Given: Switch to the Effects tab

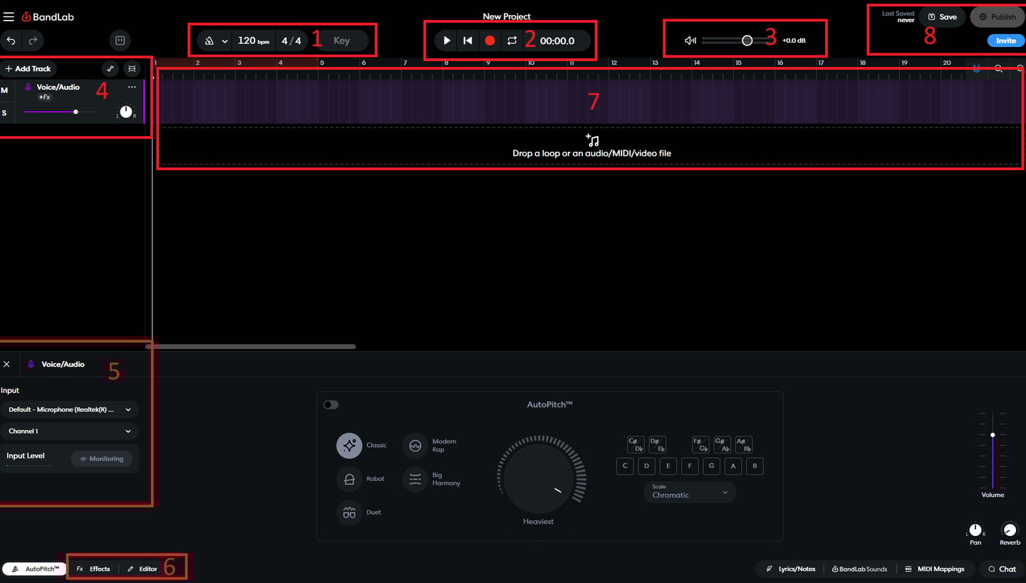Looking at the screenshot, I should [x=93, y=569].
